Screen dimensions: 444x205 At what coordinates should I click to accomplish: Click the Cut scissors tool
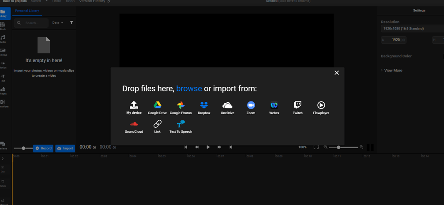click(x=3, y=169)
